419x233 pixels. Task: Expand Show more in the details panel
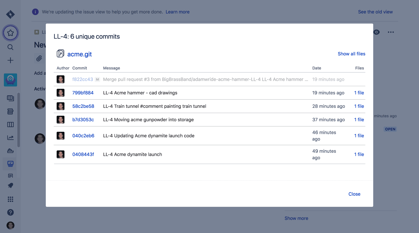tap(296, 218)
